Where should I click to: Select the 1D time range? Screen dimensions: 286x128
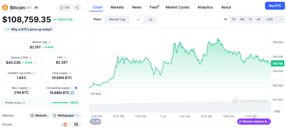point(225,19)
